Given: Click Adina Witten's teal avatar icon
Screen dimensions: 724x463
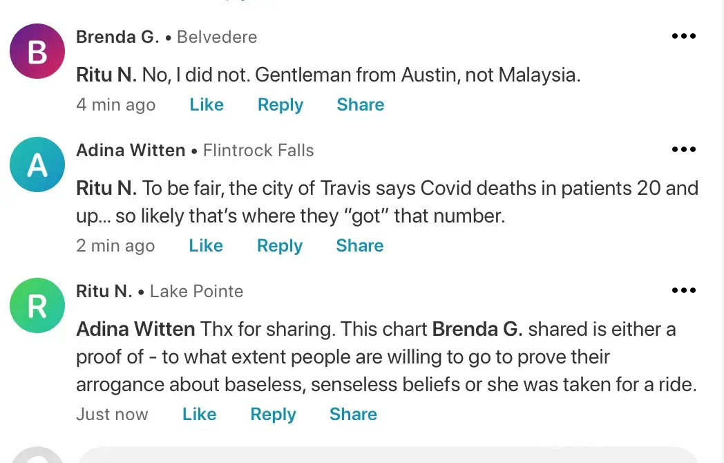Looking at the screenshot, I should pos(37,165).
